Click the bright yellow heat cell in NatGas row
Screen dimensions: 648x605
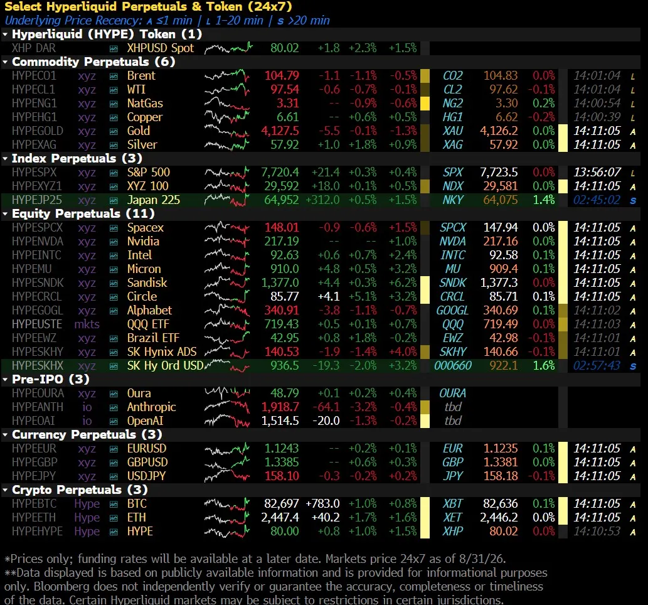tap(425, 104)
